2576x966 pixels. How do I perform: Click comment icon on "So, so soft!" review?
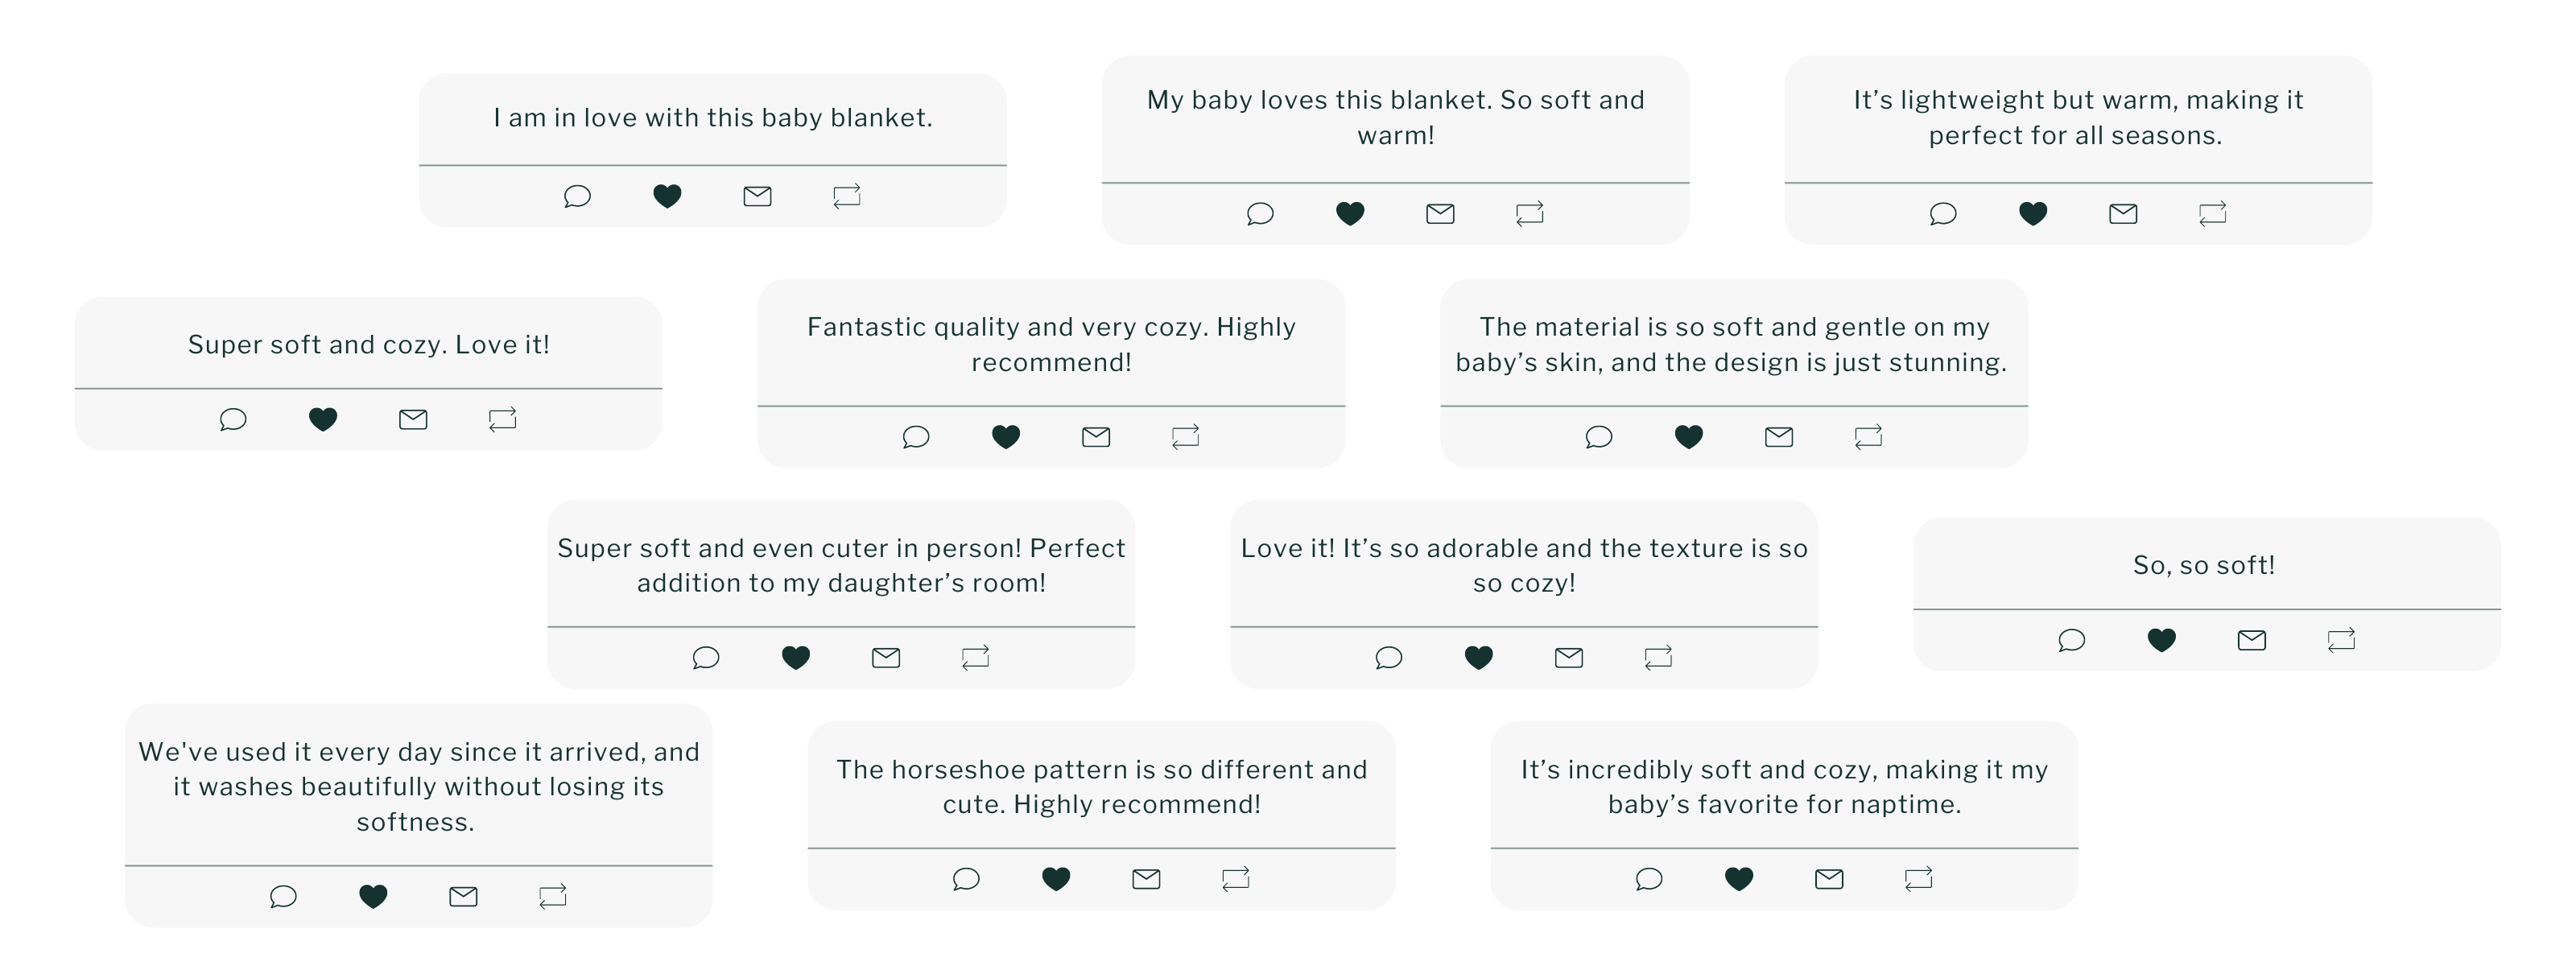(x=2071, y=640)
